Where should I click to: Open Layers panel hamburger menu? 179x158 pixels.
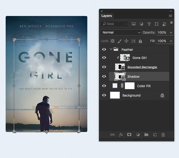[x=171, y=16]
